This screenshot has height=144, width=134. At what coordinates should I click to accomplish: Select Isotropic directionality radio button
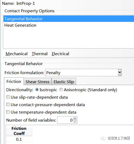[37, 90]
